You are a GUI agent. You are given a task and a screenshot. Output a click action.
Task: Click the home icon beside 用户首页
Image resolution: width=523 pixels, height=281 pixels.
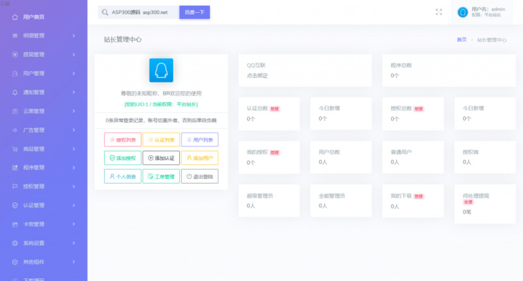tap(15, 16)
